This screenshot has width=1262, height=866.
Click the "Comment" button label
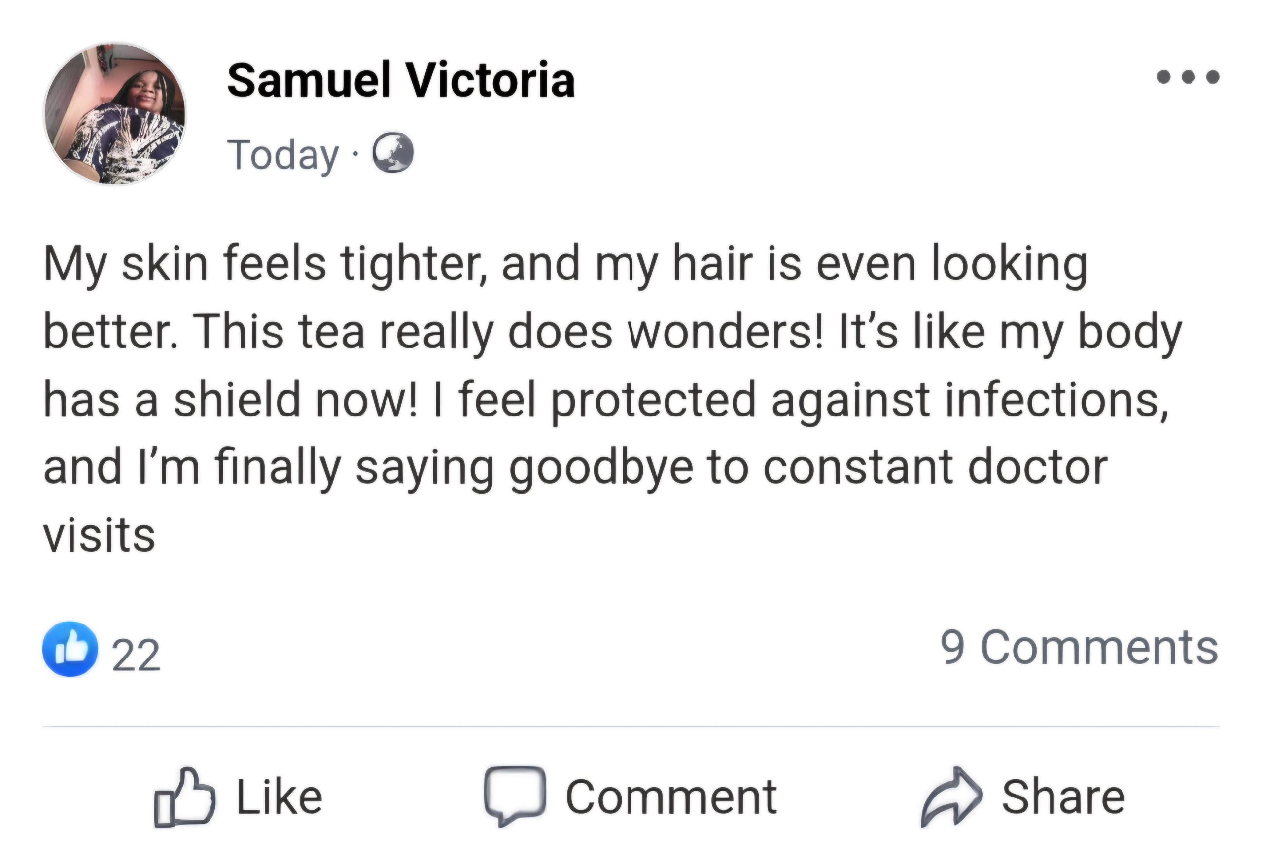click(671, 797)
